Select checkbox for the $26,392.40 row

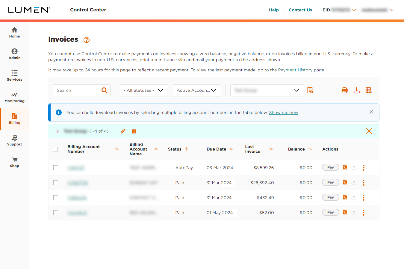[56, 183]
